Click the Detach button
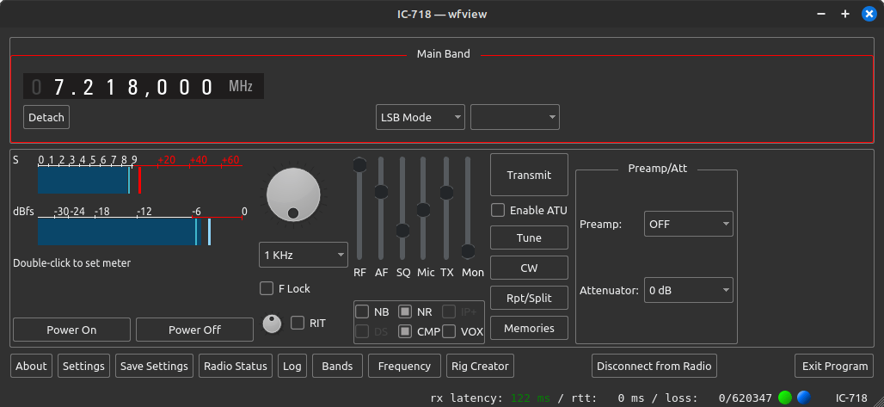Image resolution: width=884 pixels, height=407 pixels. [x=46, y=117]
